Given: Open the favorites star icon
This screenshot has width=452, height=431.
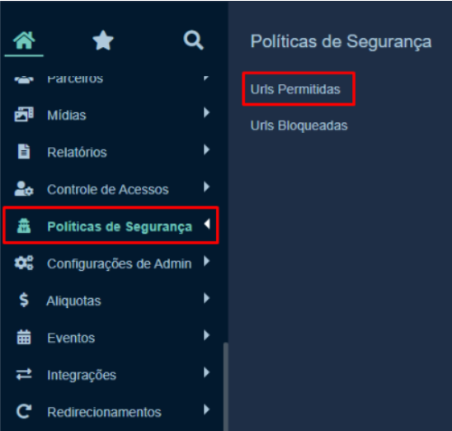Looking at the screenshot, I should point(103,40).
